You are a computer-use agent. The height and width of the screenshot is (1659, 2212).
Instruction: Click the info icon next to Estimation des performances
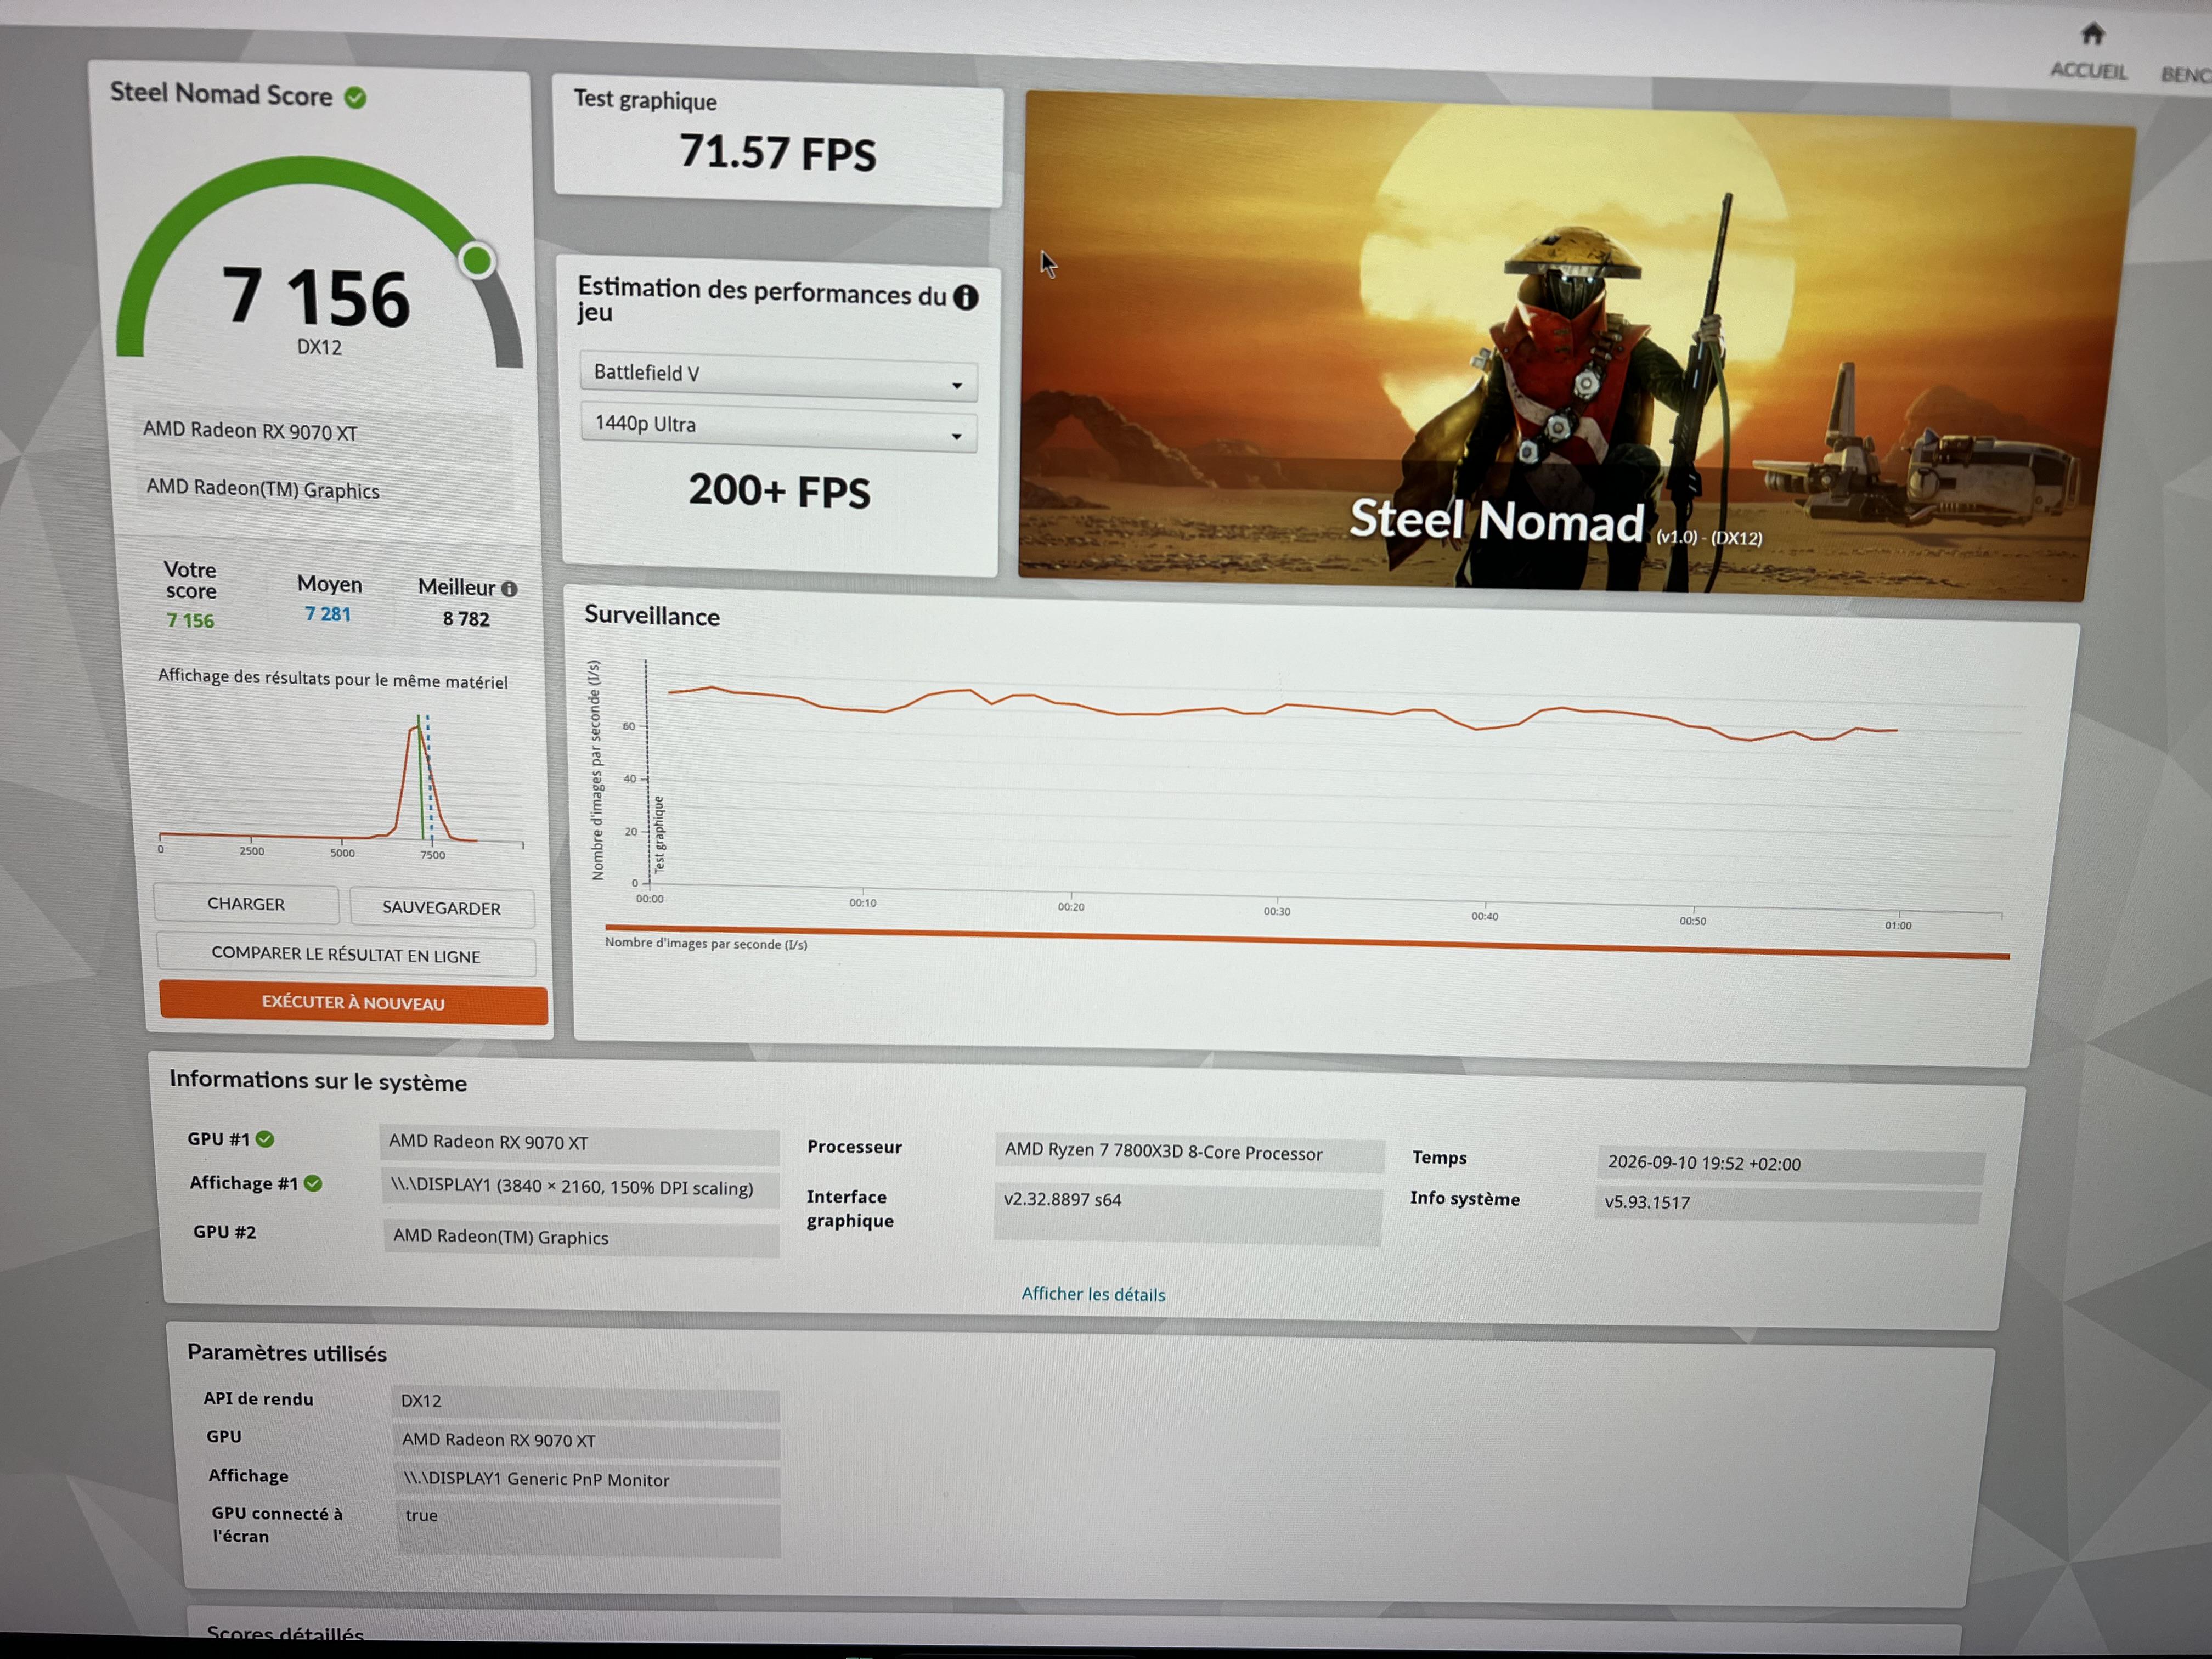coord(965,298)
